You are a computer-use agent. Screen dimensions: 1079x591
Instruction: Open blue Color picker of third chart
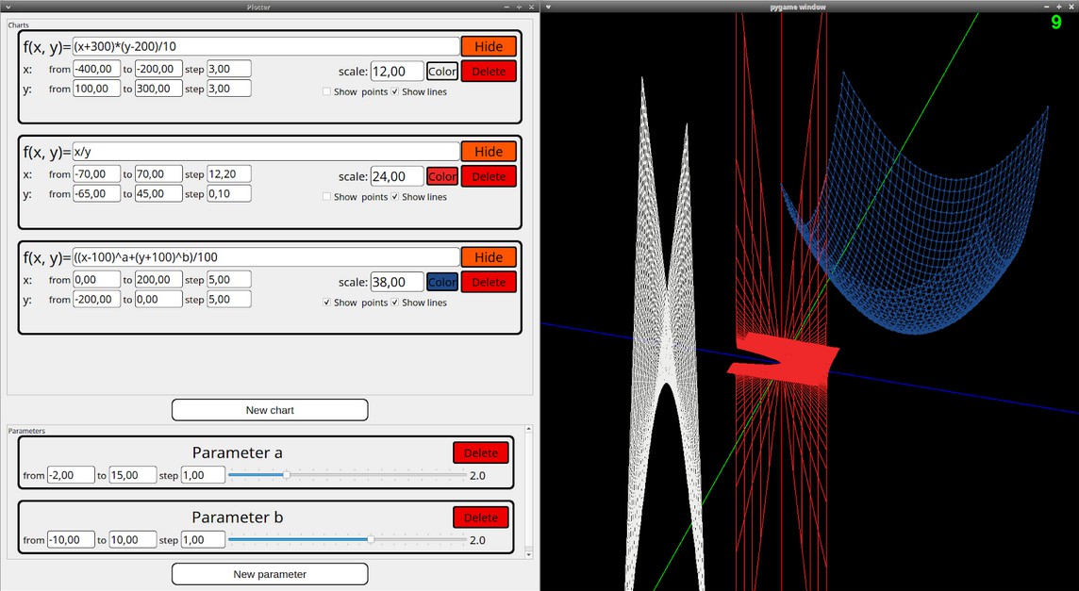[441, 282]
